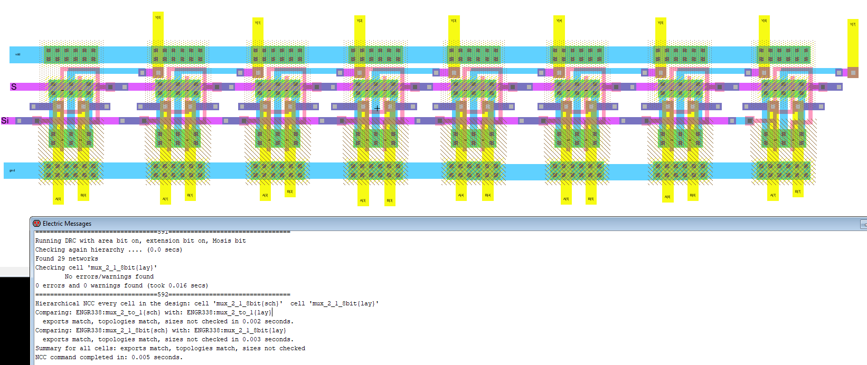
Task: Click the 'No errors/warnings found' message line
Action: point(109,276)
